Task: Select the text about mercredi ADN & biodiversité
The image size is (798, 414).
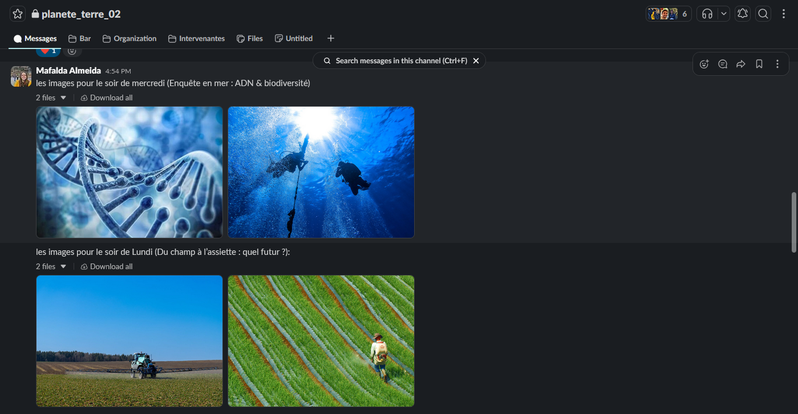Action: pos(173,83)
